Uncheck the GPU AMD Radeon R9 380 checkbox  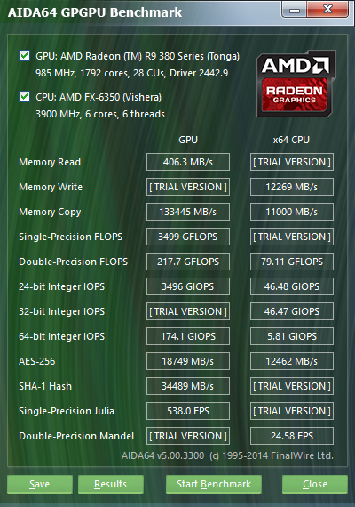[25, 56]
